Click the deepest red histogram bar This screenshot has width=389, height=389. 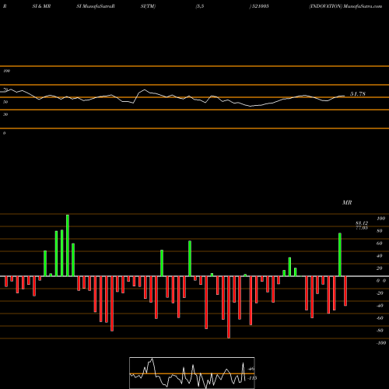229,307
